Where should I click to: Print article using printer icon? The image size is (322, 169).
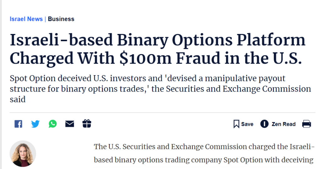click(x=306, y=124)
